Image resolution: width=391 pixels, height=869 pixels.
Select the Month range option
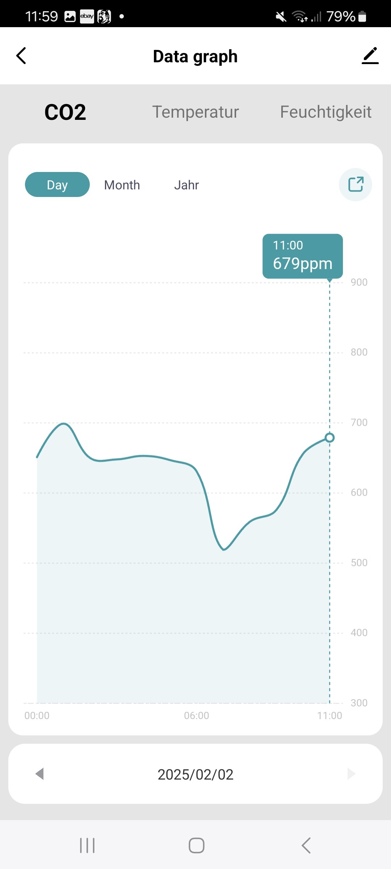click(x=122, y=185)
